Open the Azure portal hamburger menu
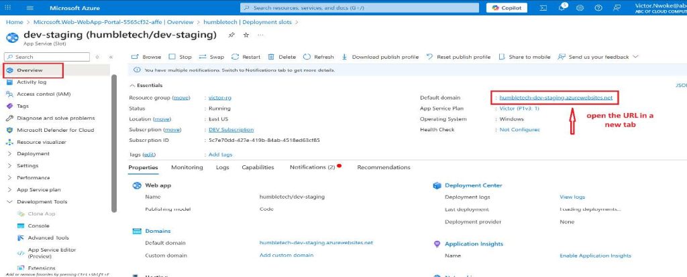 (30, 8)
